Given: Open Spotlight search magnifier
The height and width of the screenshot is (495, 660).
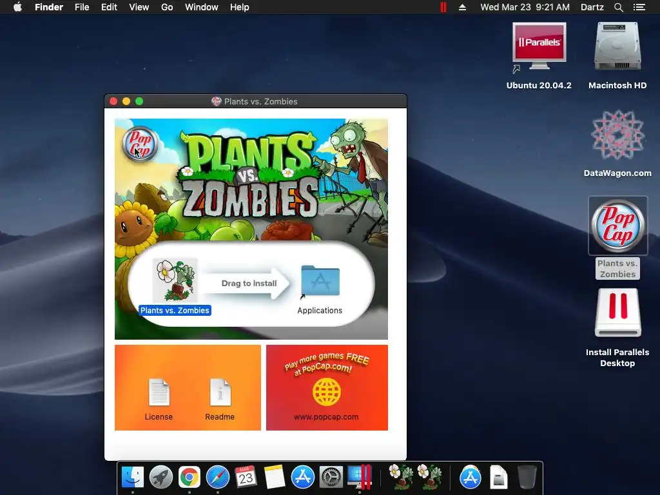Looking at the screenshot, I should [618, 7].
